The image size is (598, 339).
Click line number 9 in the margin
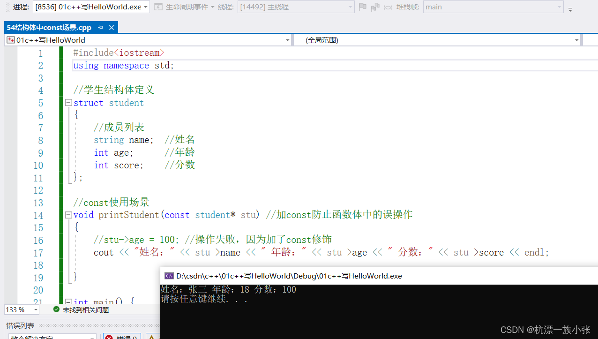tap(41, 153)
